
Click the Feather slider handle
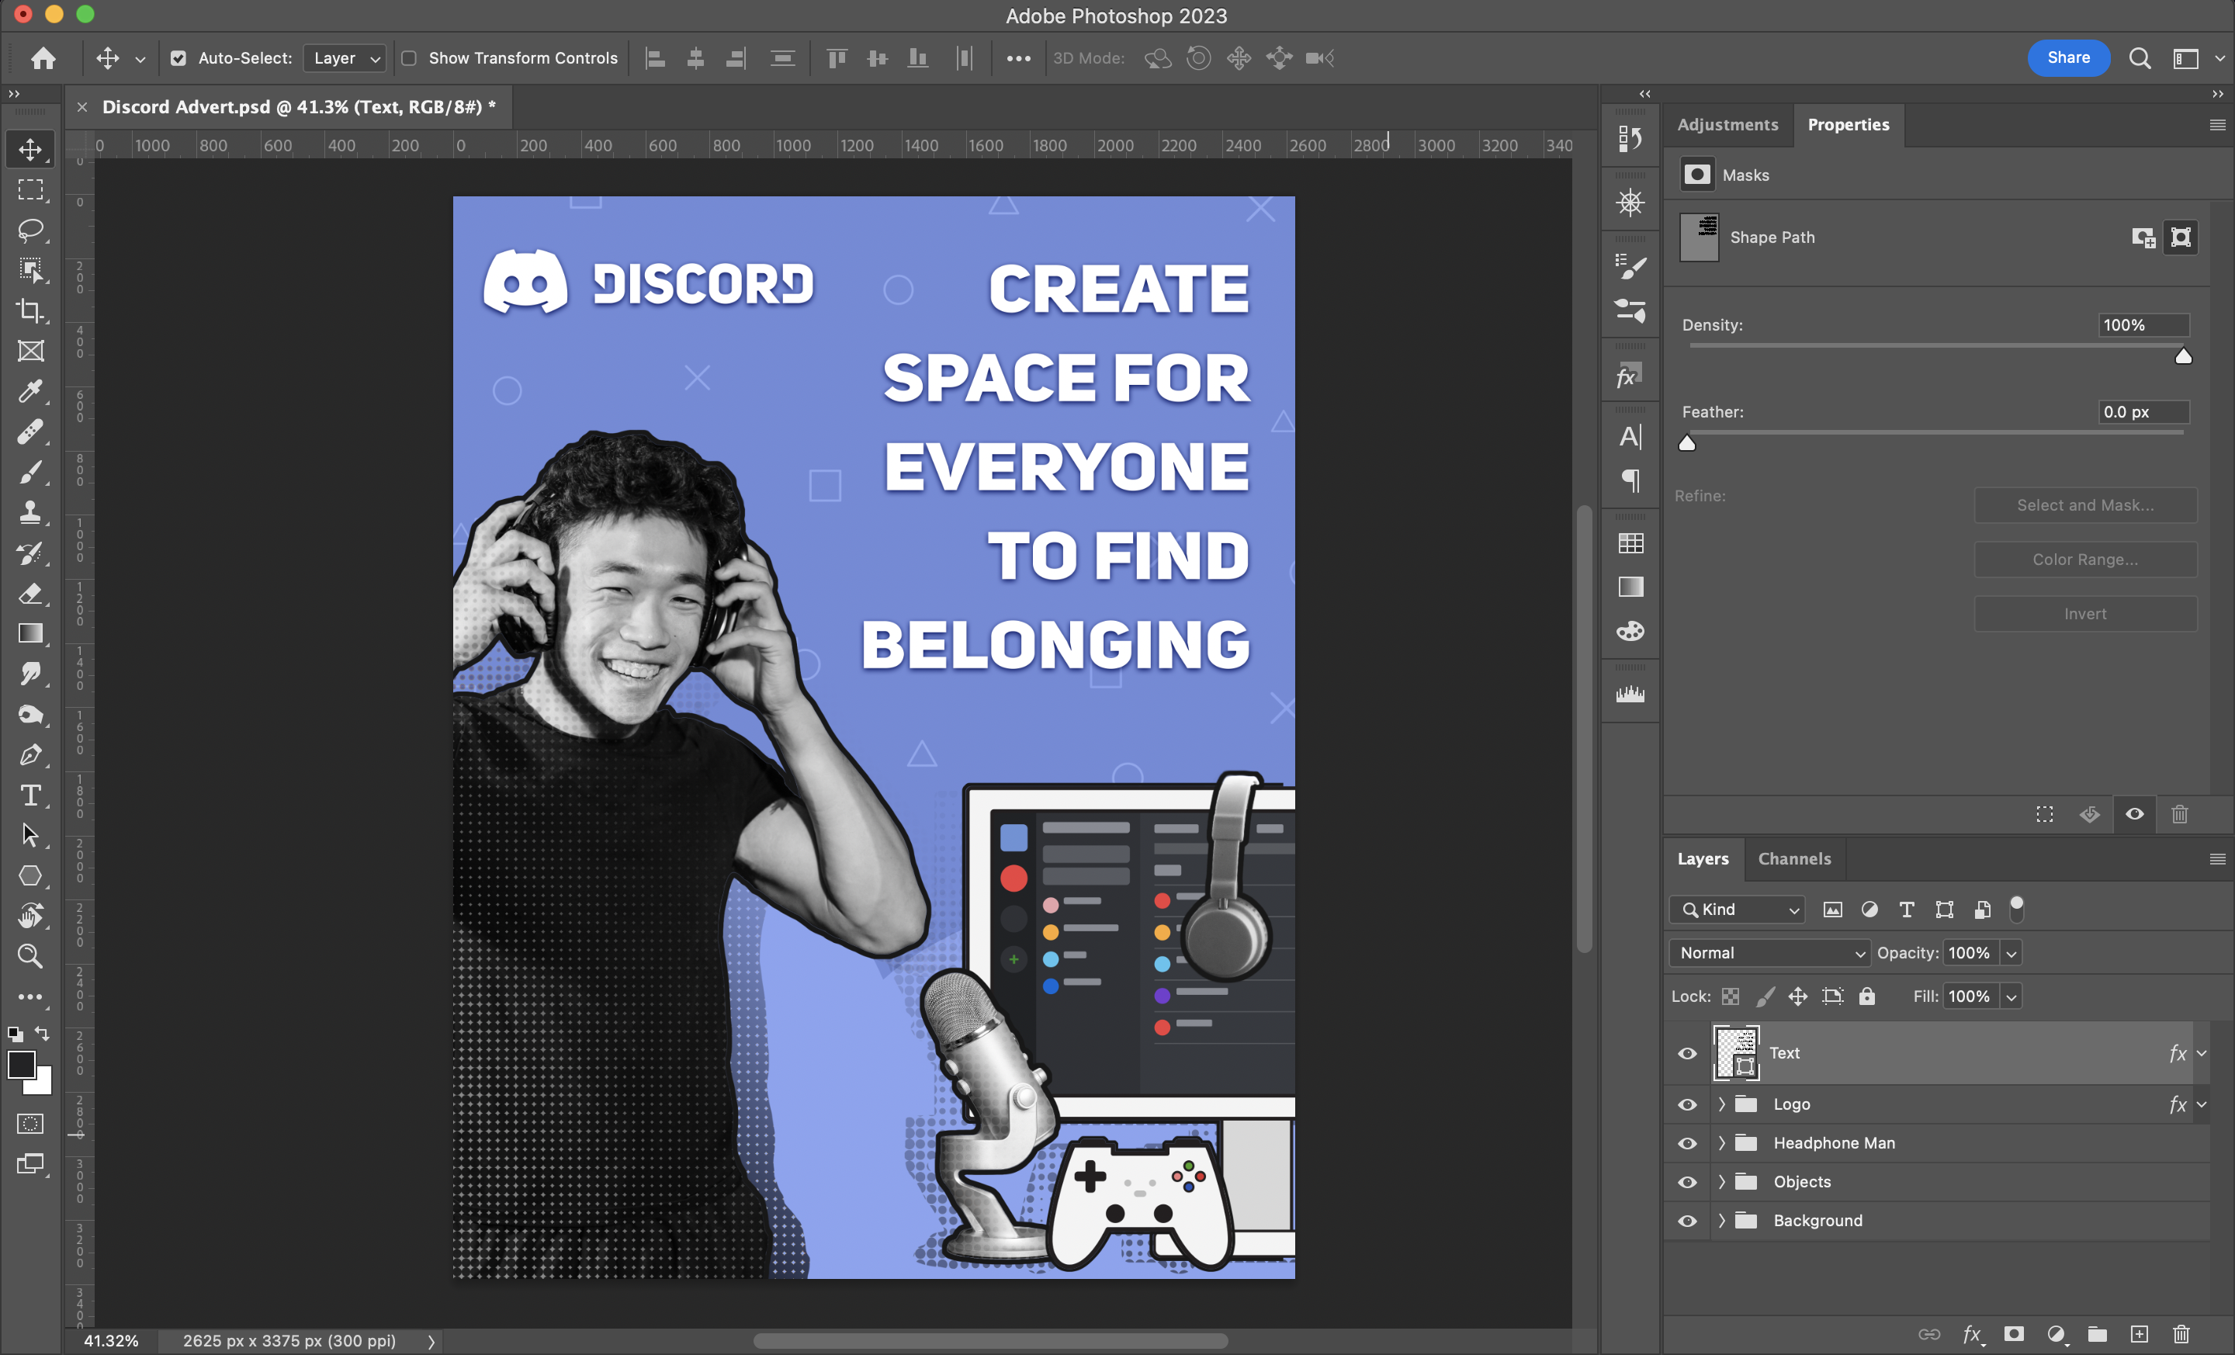(x=1687, y=442)
